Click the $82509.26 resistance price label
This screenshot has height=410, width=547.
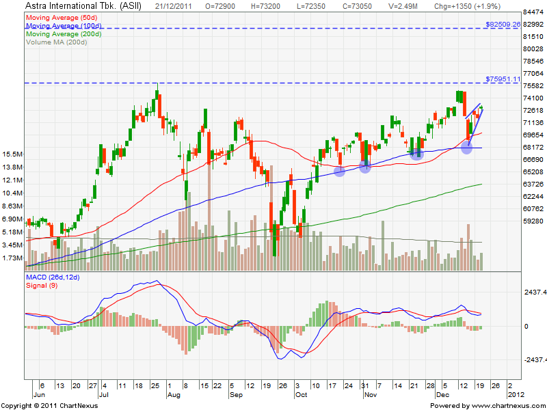503,24
